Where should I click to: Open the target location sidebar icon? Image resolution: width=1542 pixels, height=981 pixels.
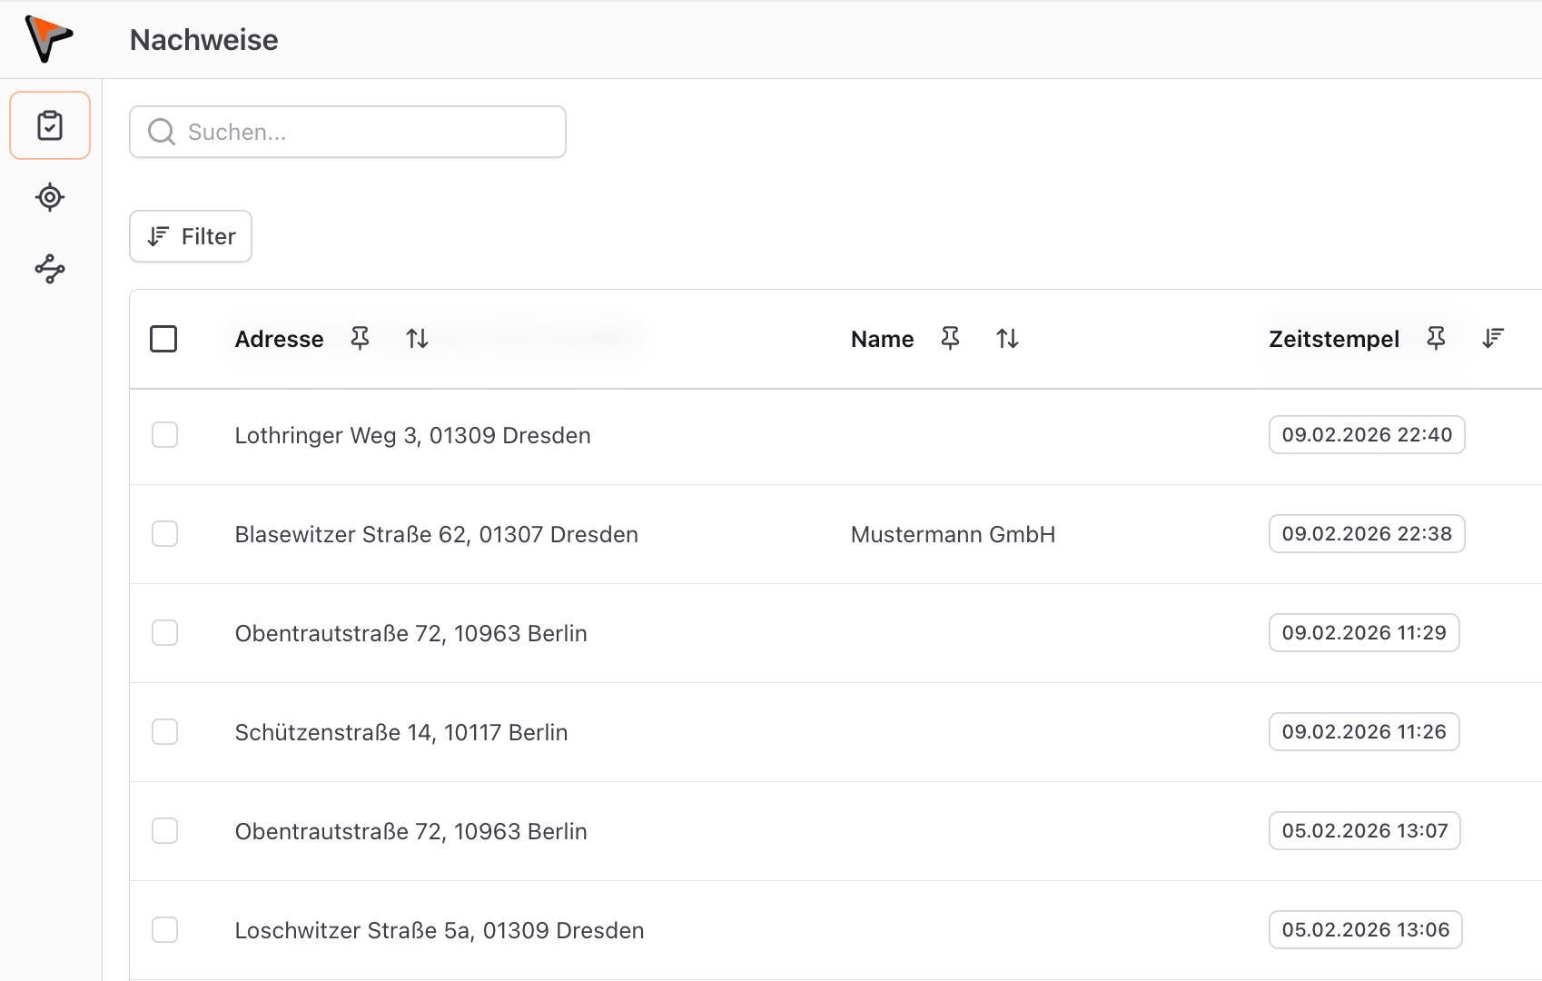pyautogui.click(x=50, y=197)
